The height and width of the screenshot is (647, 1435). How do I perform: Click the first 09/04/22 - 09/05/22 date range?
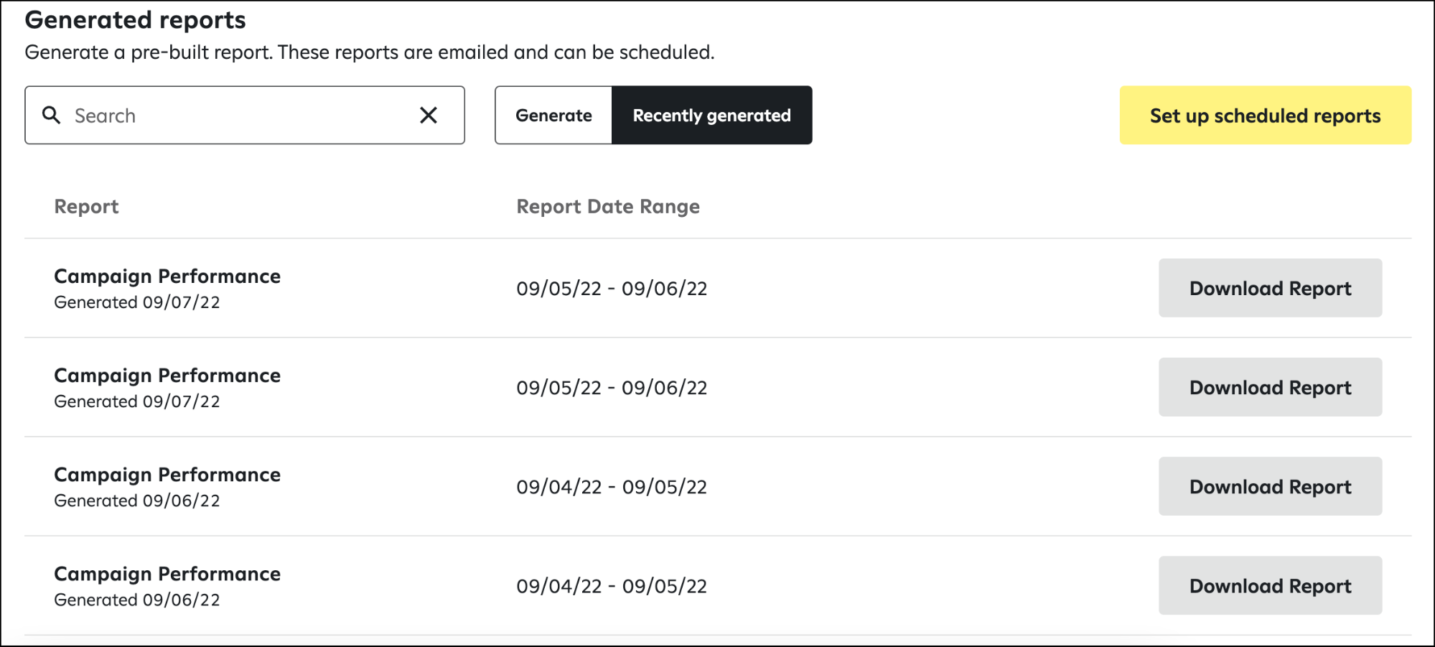point(612,487)
